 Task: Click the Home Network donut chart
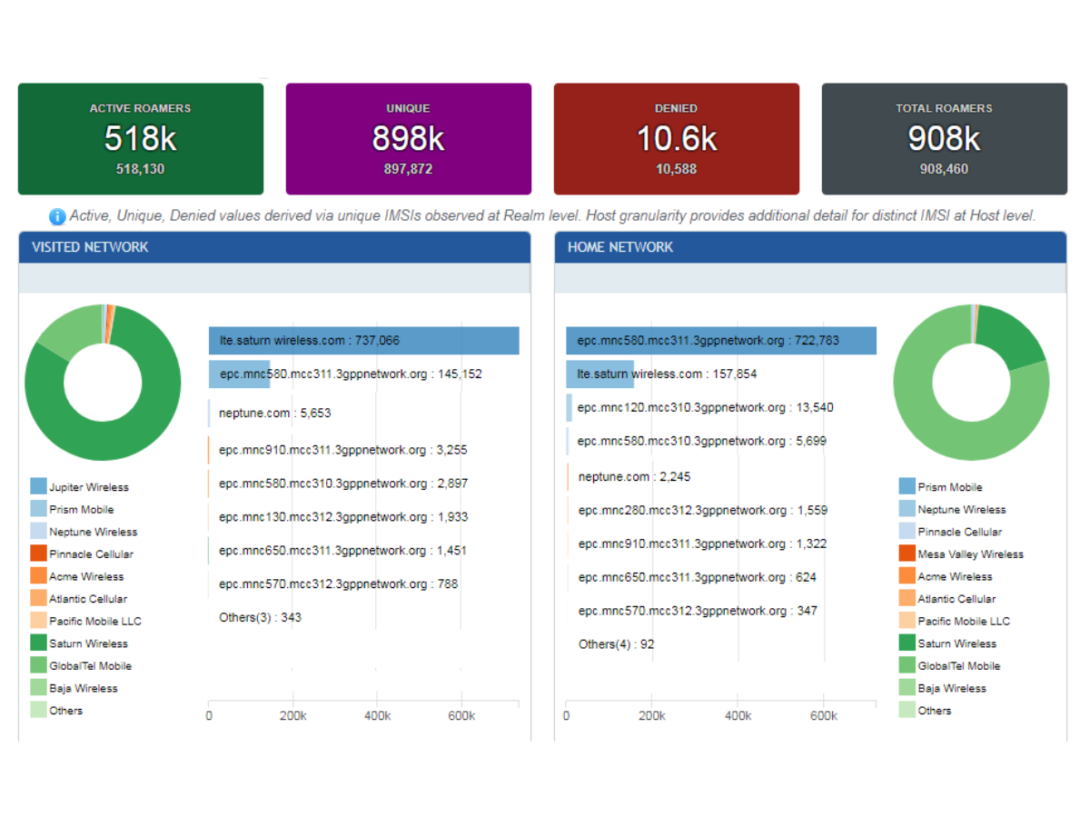click(971, 383)
